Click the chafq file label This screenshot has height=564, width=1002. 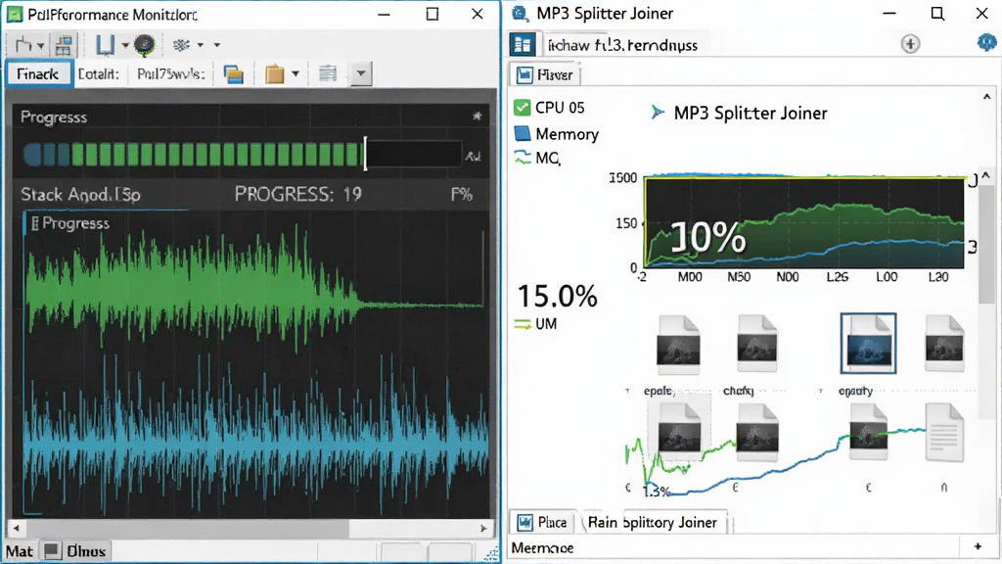(x=739, y=391)
